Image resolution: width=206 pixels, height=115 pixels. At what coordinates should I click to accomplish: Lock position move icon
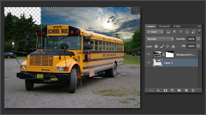tap(167, 46)
